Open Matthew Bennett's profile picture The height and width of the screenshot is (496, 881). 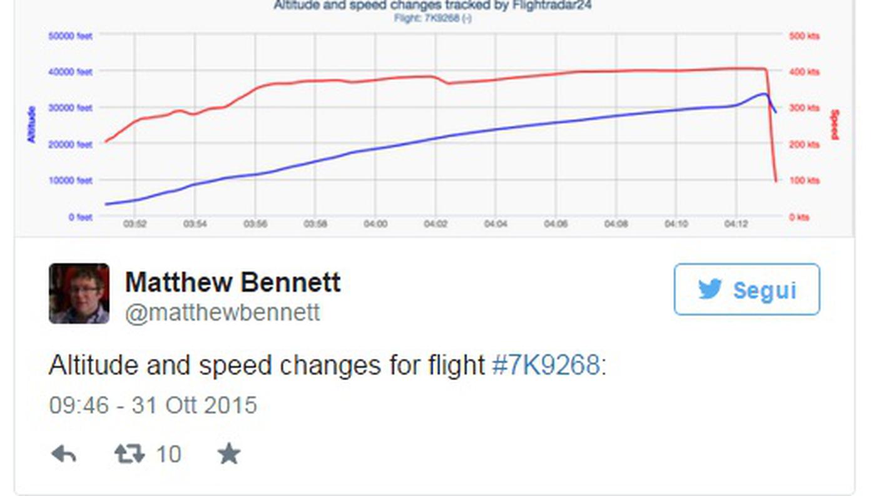tap(79, 293)
